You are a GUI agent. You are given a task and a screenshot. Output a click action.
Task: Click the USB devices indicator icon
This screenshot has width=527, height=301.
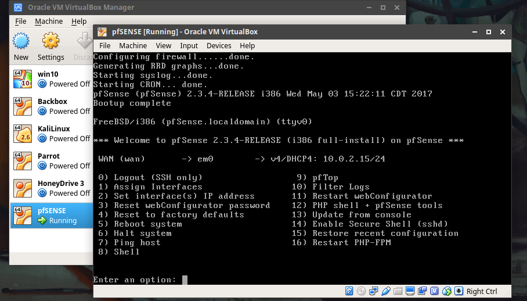[x=386, y=291]
